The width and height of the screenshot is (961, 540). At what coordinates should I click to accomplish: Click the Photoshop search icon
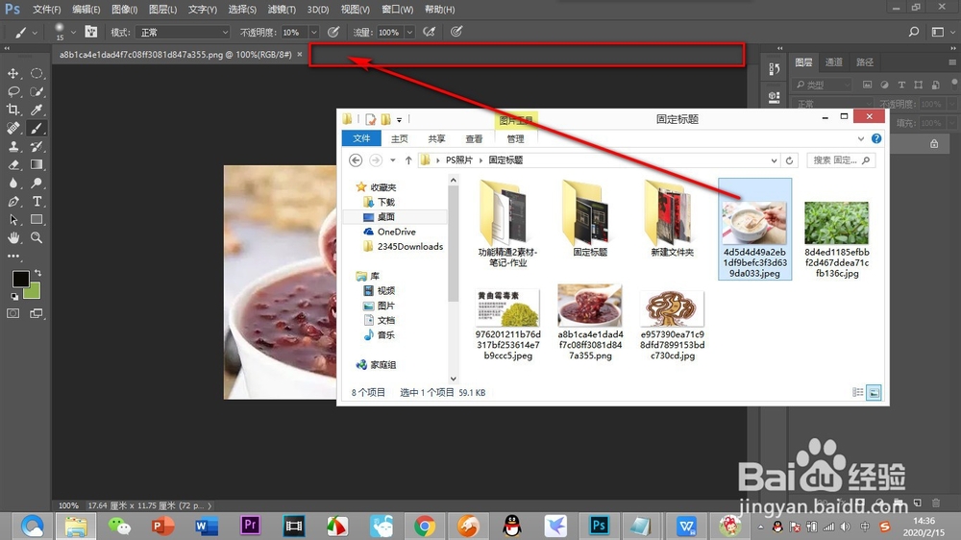click(x=914, y=32)
